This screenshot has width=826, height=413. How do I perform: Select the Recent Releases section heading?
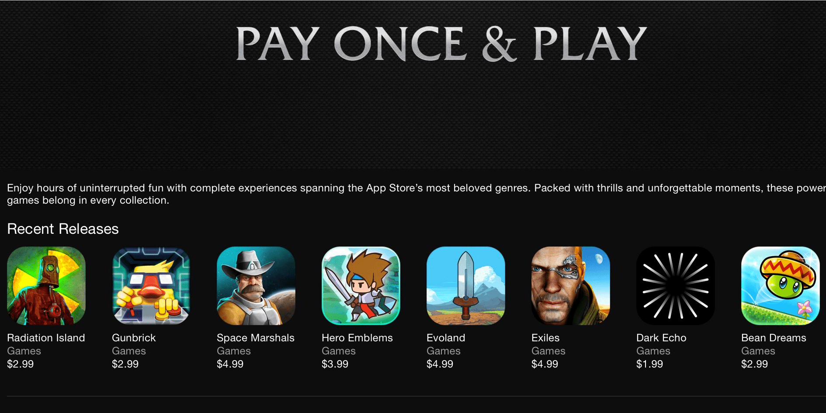tap(63, 229)
